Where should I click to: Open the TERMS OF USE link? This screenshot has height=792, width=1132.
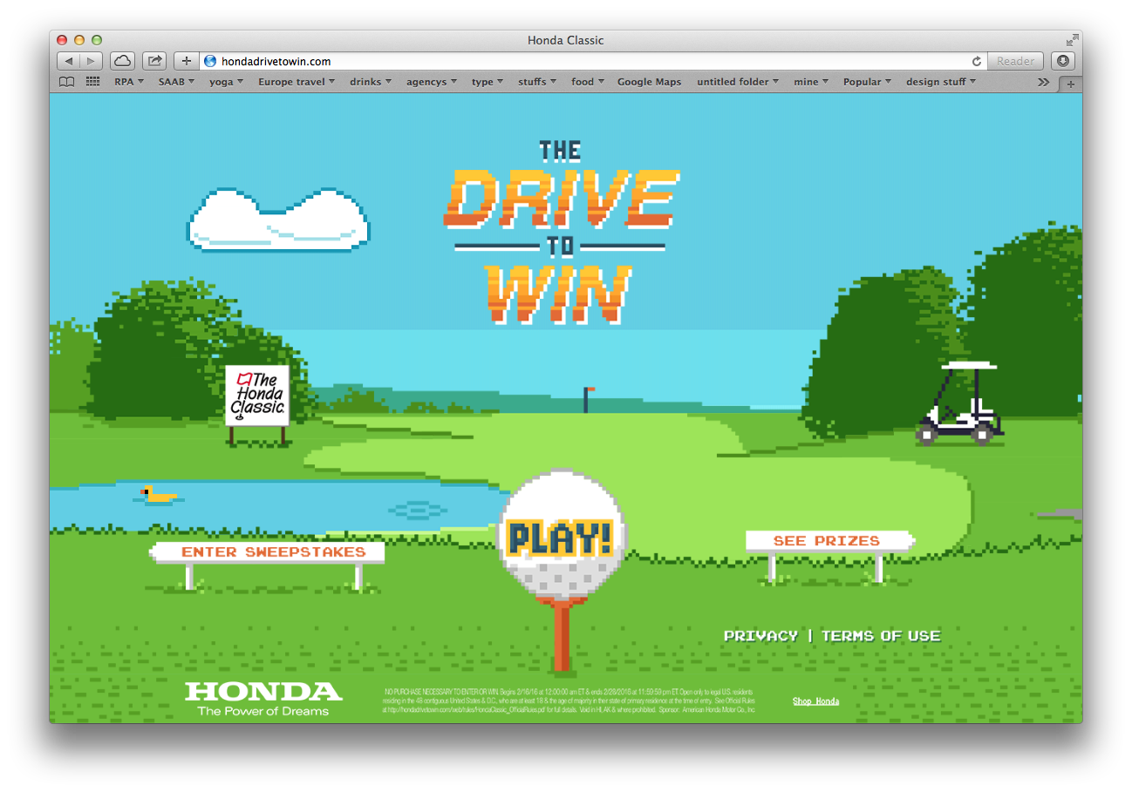click(x=881, y=636)
